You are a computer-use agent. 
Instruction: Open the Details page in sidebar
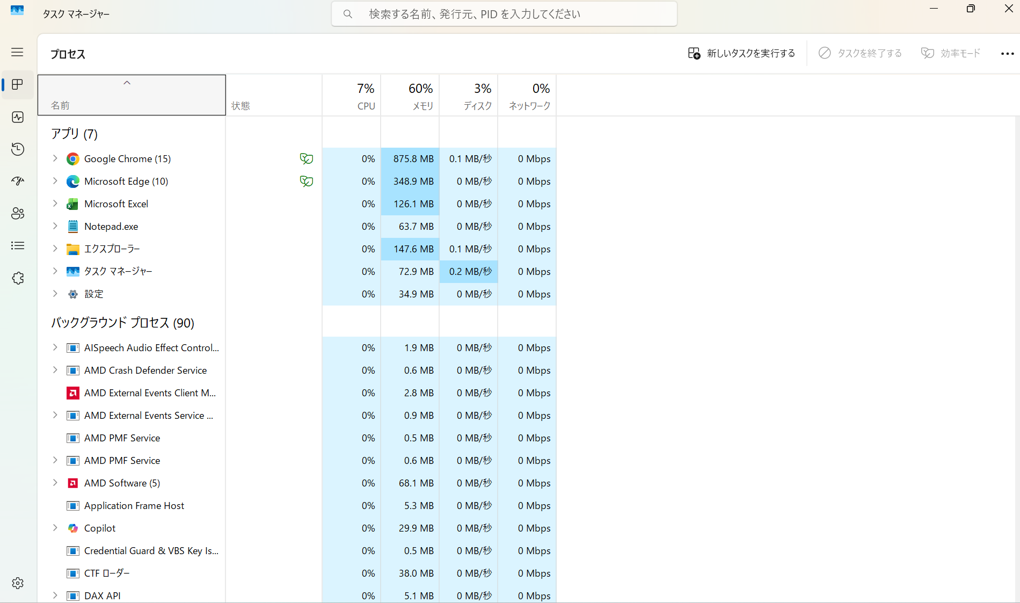[x=18, y=245]
